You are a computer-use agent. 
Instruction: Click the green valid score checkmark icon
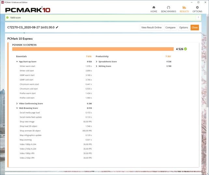coord(7,18)
